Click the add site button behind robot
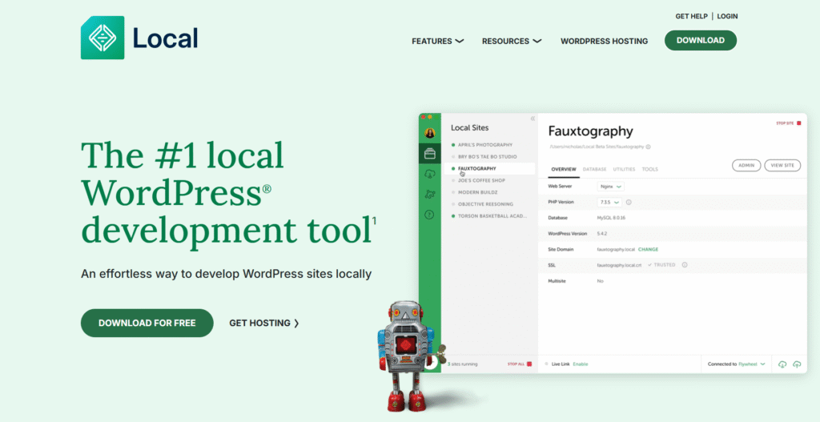 click(x=432, y=364)
